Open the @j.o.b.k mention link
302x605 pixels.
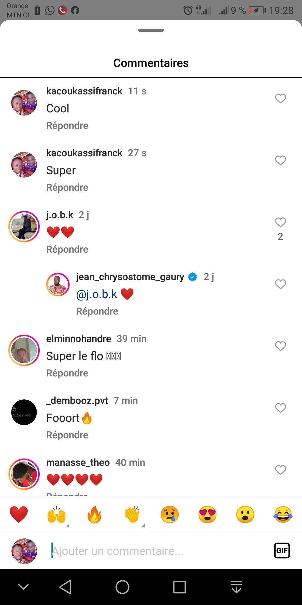(97, 294)
